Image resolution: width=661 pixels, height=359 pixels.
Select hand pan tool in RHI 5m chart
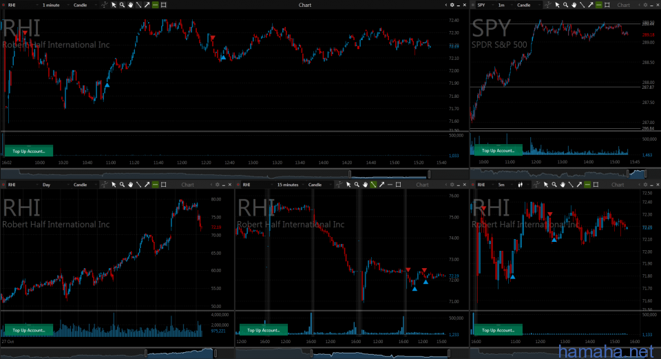(563, 185)
